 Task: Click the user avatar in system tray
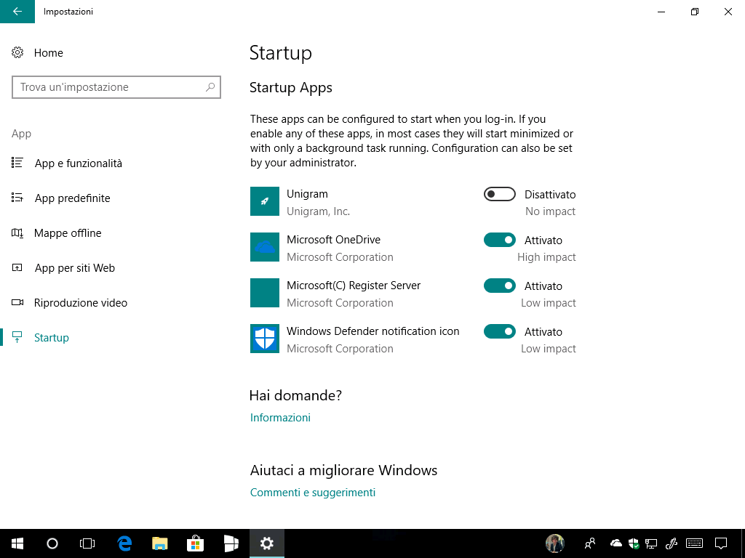tap(555, 543)
